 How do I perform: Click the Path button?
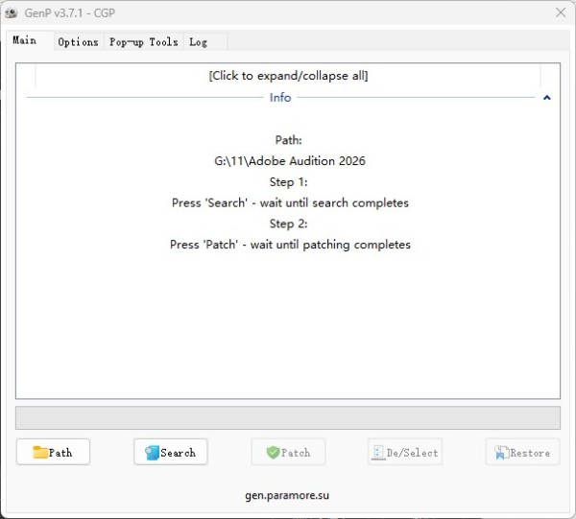(x=53, y=452)
